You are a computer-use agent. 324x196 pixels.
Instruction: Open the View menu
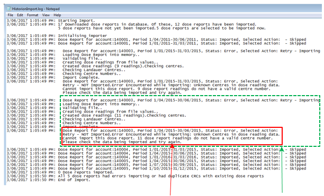pyautogui.click(x=46, y=15)
